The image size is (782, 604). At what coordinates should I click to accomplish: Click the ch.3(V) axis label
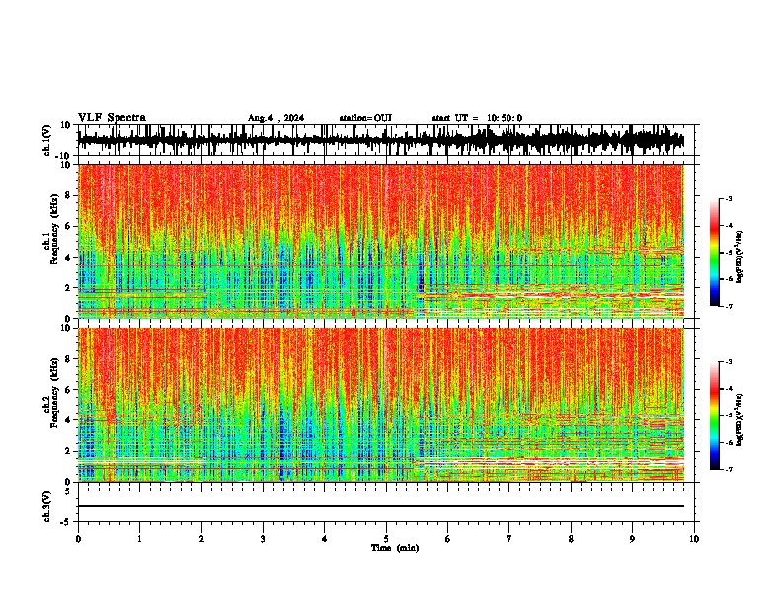tap(47, 507)
